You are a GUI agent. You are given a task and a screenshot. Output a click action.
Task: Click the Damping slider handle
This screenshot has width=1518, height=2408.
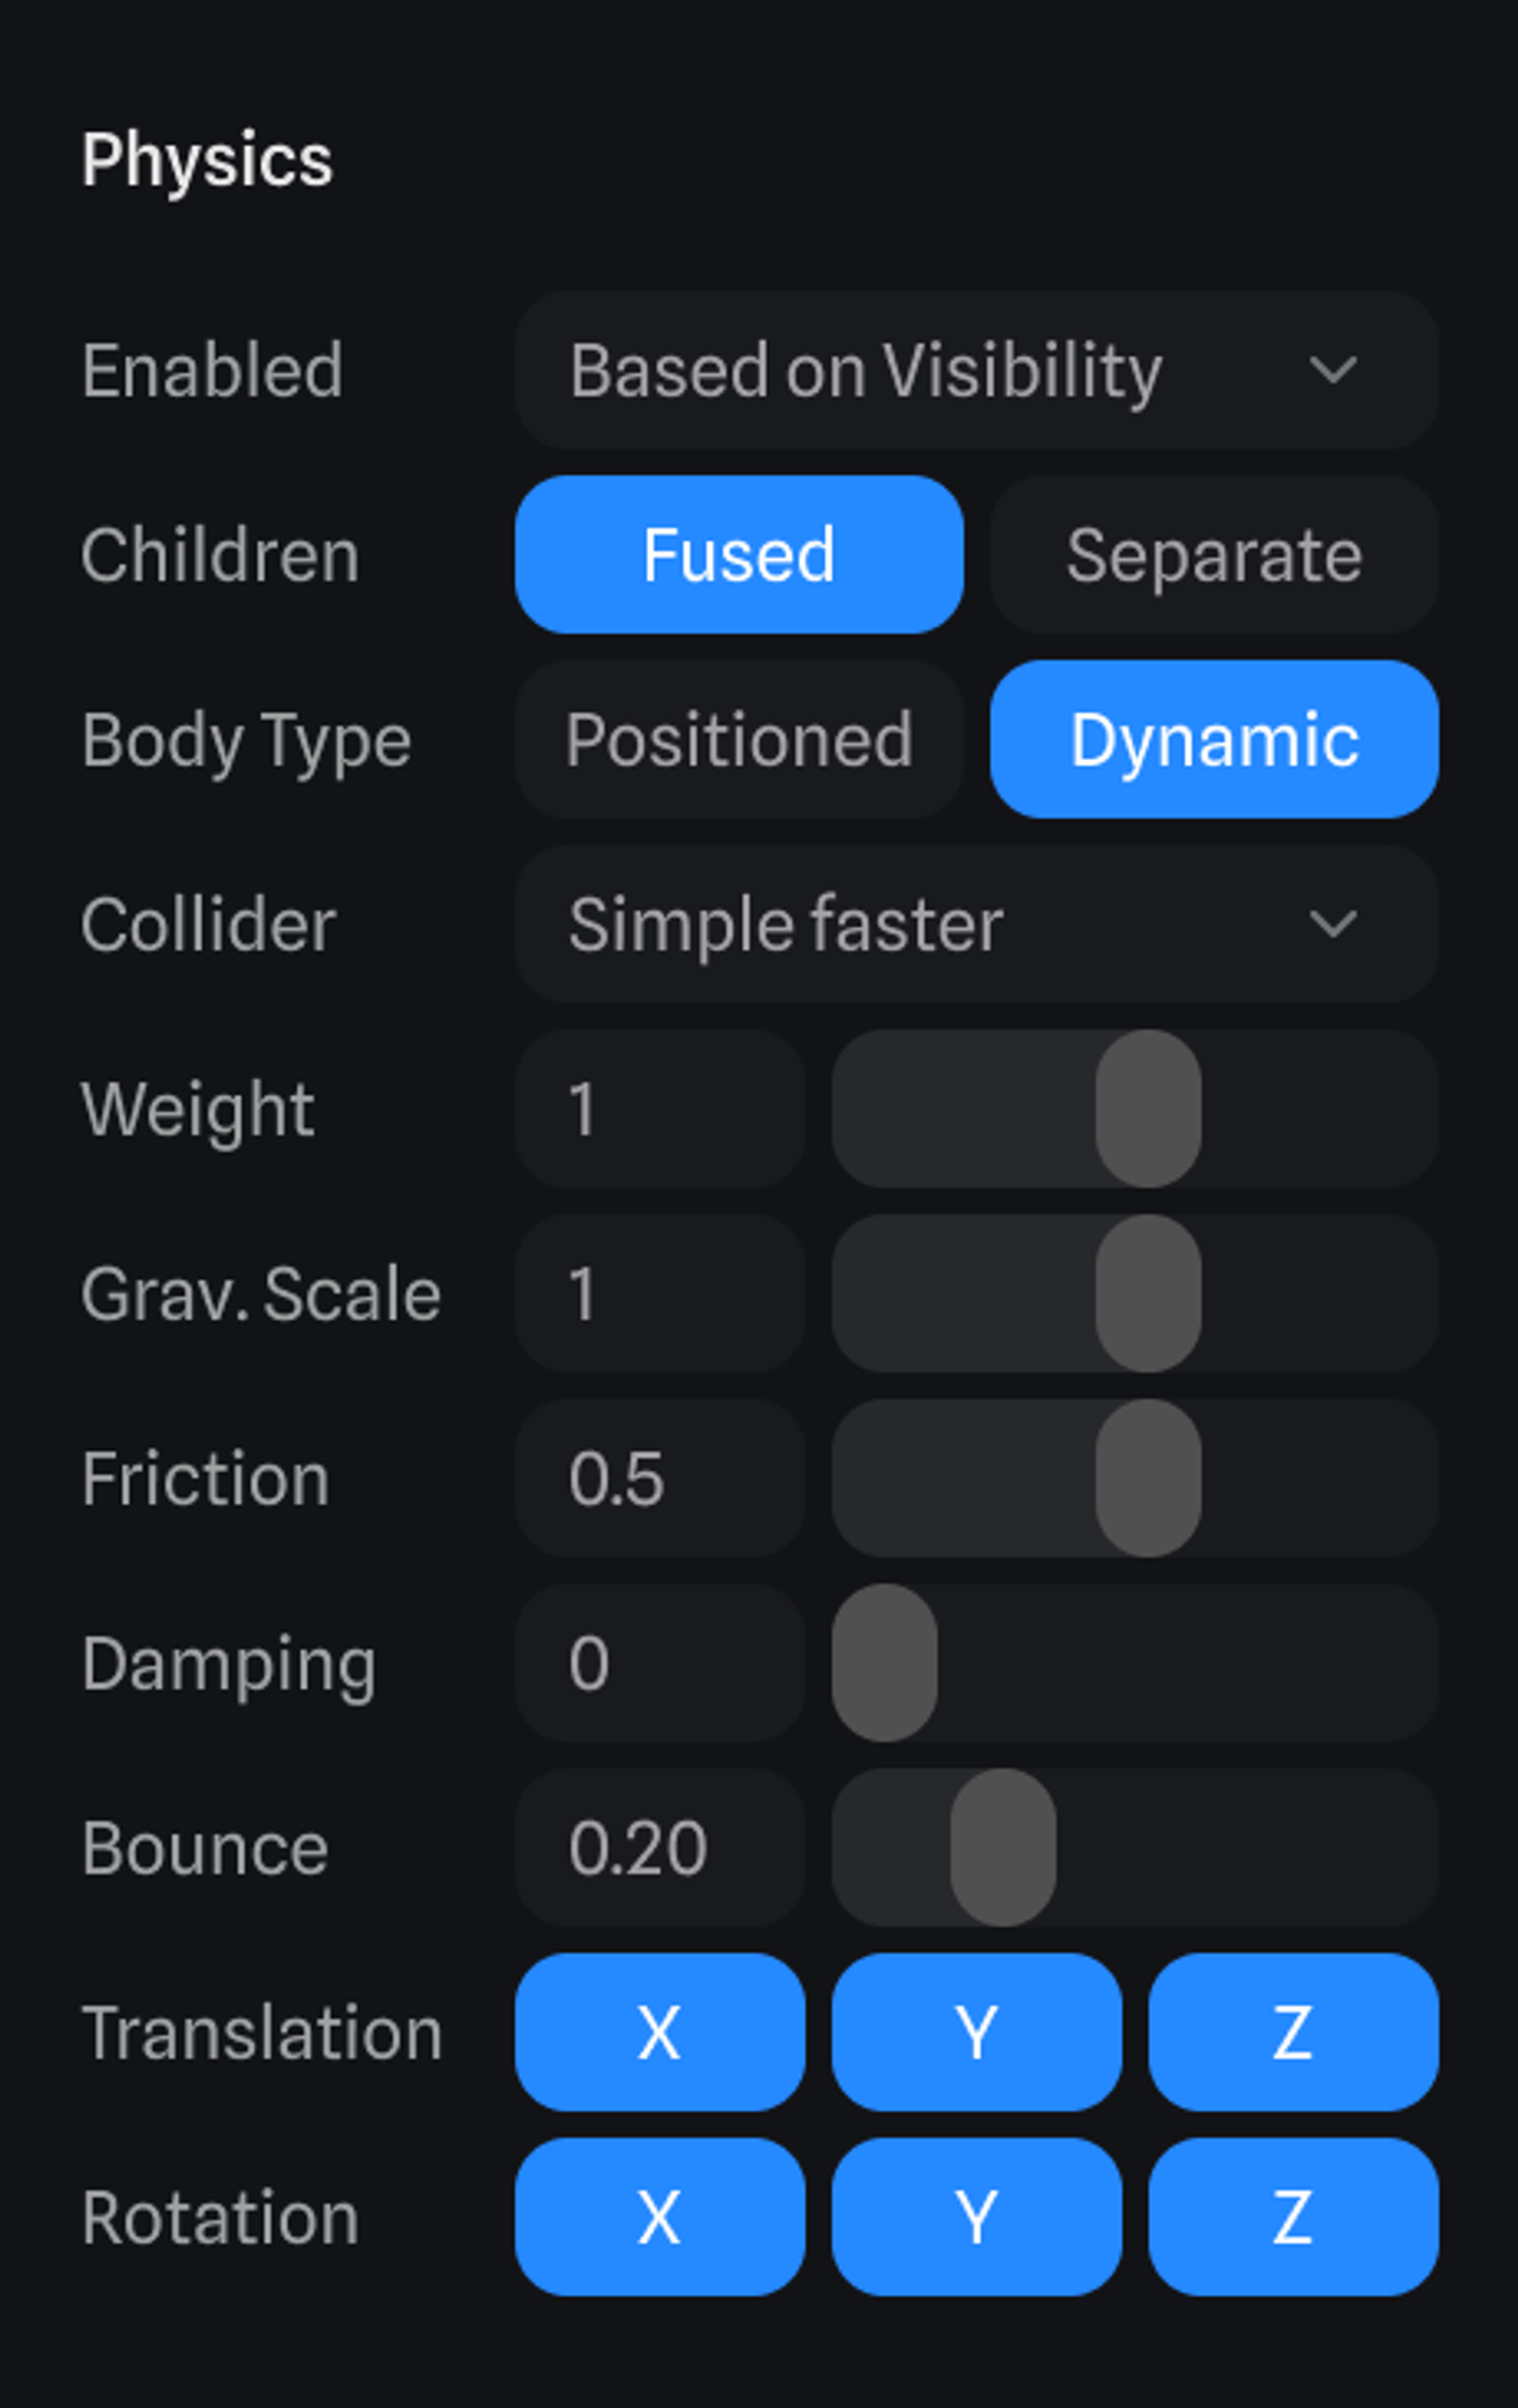884,1663
